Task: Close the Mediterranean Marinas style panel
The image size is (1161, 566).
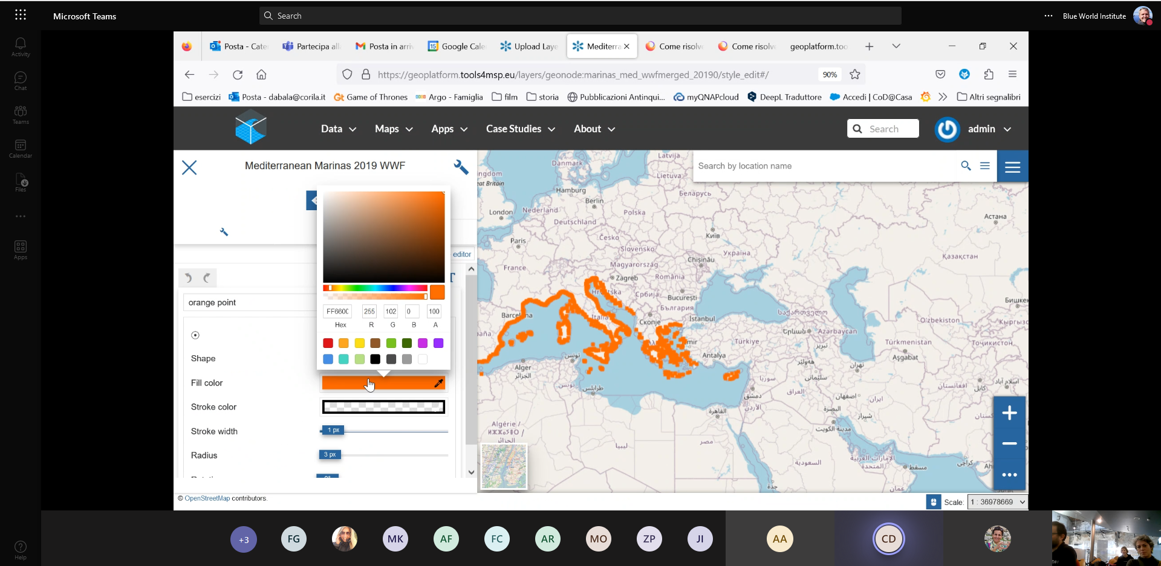Action: coord(189,167)
